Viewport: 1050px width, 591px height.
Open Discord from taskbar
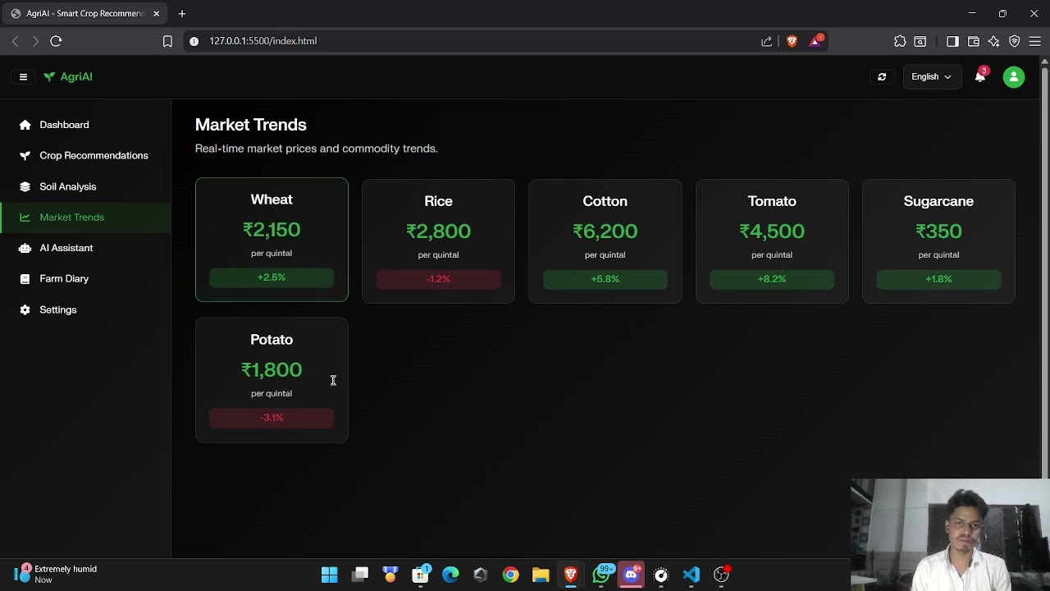pyautogui.click(x=631, y=575)
